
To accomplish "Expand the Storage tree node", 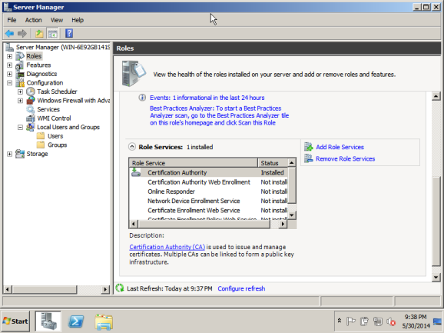I will click(x=10, y=154).
